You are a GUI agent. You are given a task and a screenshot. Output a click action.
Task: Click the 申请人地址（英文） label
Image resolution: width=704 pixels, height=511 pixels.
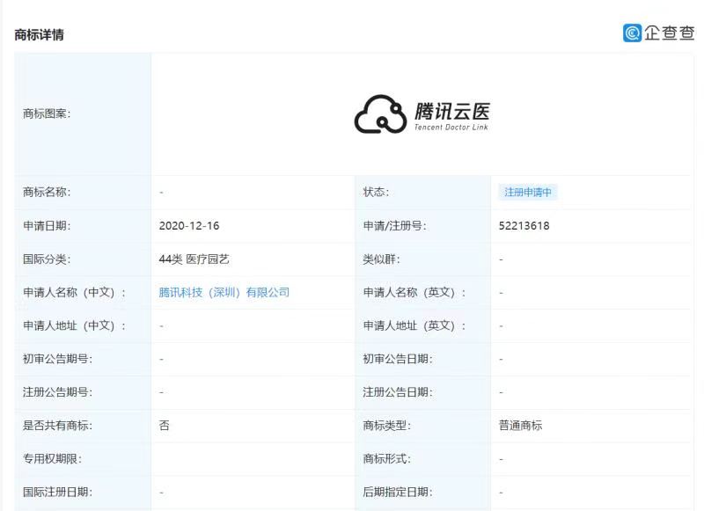414,325
